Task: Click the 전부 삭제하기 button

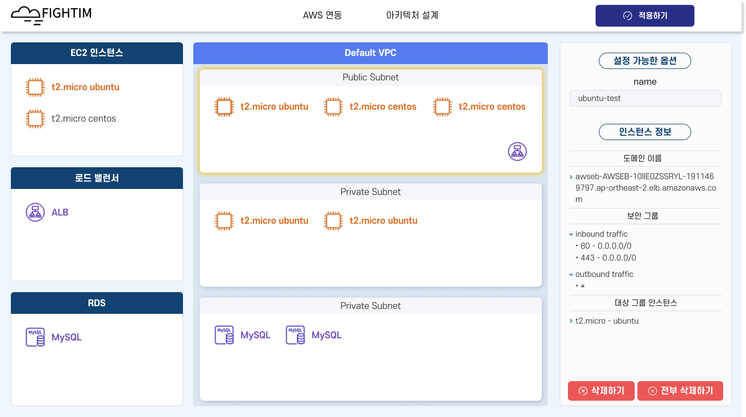Action: click(680, 390)
